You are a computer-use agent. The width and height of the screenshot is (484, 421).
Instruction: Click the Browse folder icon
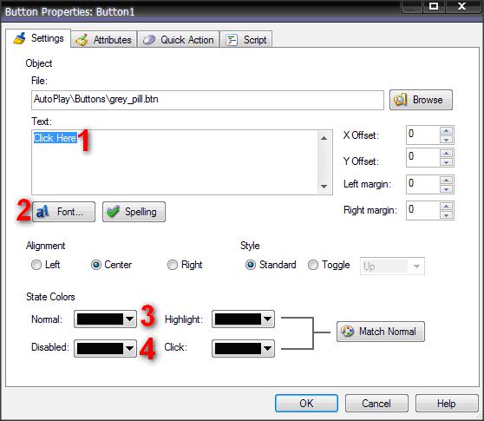pyautogui.click(x=400, y=100)
